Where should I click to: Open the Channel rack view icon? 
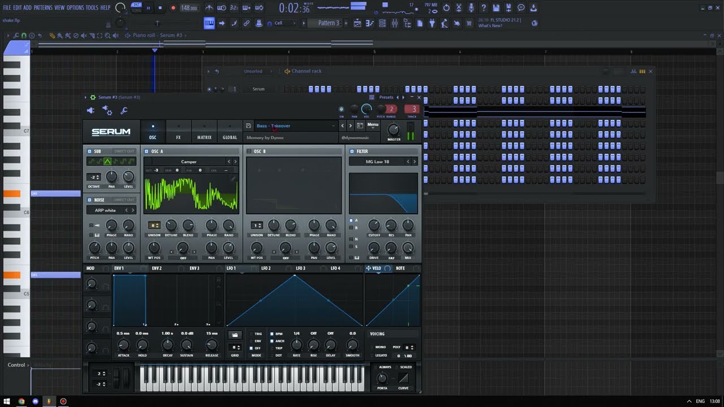tap(382, 23)
